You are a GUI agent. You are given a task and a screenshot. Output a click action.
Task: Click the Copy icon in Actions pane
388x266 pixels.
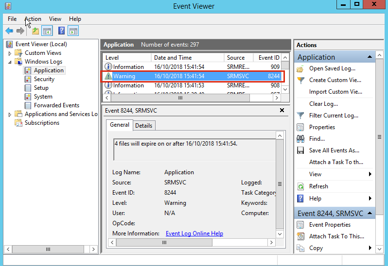(x=300, y=248)
